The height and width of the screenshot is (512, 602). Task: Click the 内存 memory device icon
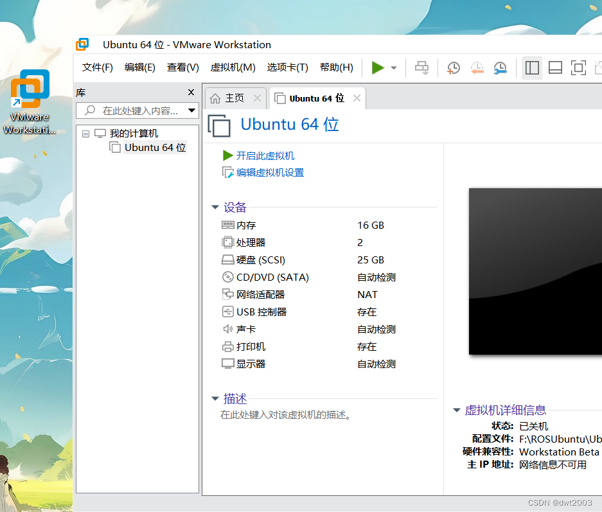pyautogui.click(x=227, y=225)
